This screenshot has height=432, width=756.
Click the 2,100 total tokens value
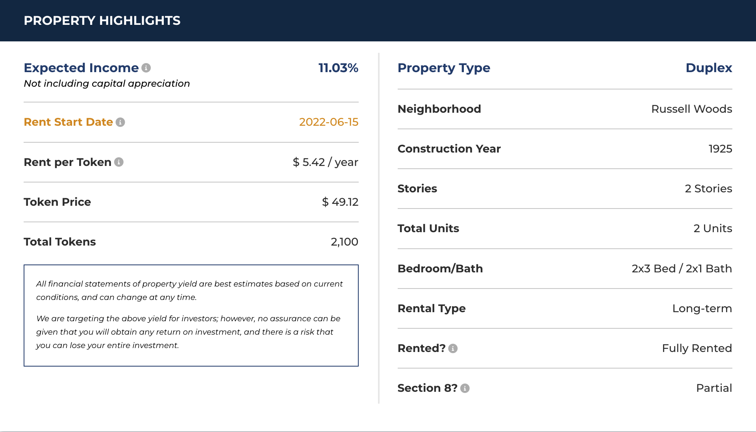point(345,242)
